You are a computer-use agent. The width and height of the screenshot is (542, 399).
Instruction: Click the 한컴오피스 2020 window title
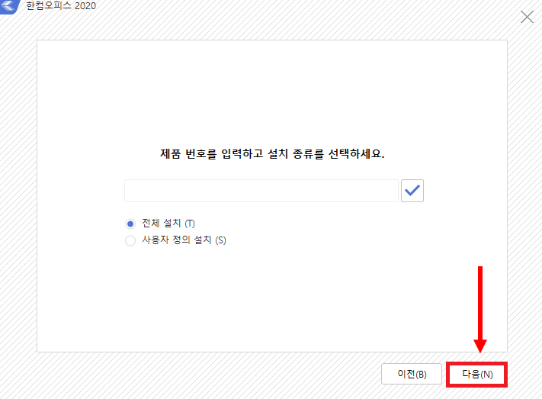(x=61, y=6)
